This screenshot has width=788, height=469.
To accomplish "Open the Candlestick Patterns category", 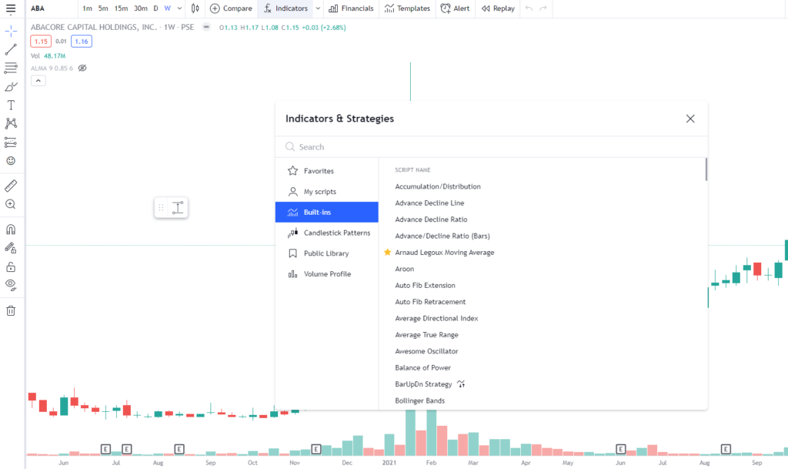I will 326,233.
